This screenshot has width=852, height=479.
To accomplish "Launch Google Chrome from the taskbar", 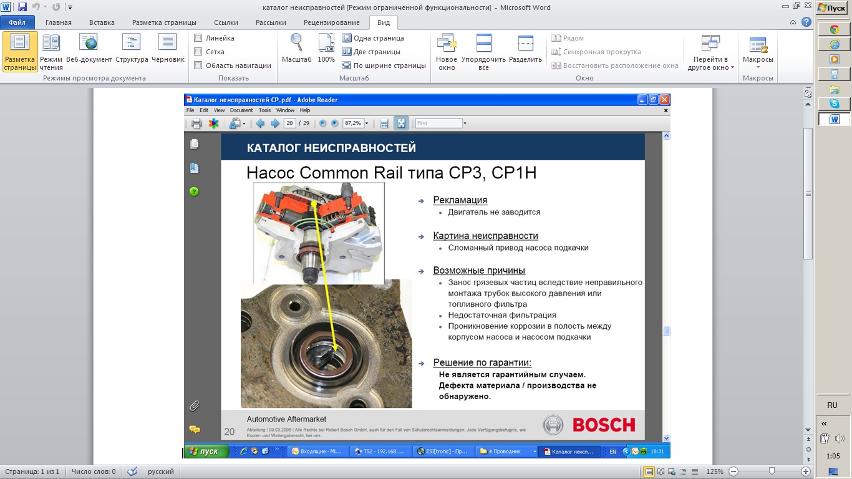I will [834, 29].
